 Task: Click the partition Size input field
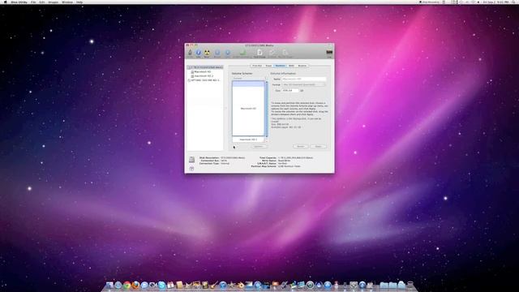pyautogui.click(x=290, y=90)
